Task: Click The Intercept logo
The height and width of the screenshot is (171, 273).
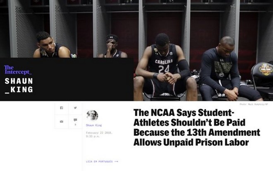Action: pyautogui.click(x=18, y=70)
